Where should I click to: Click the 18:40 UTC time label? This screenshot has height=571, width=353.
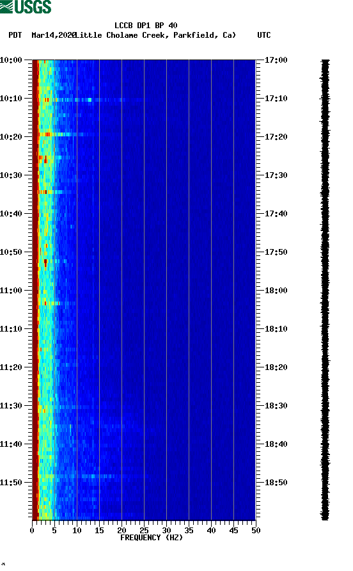tap(276, 444)
